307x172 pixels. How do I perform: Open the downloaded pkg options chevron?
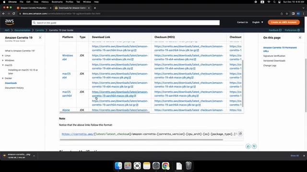click(x=34, y=156)
